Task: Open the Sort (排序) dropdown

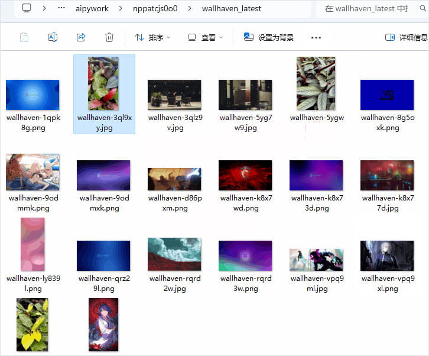Action: point(152,37)
